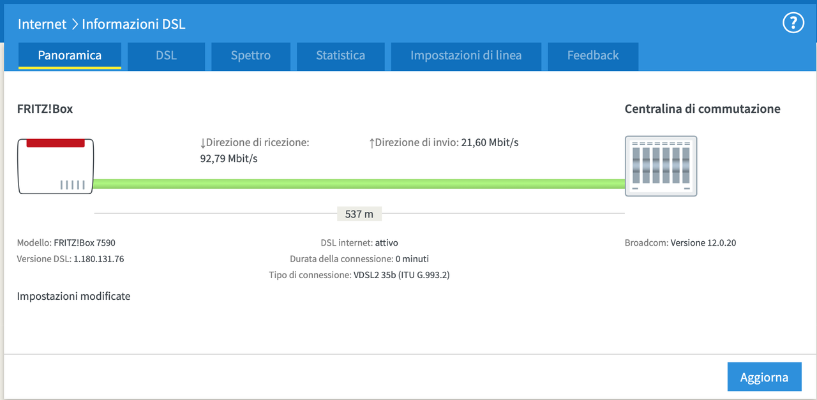Click the 92,79 Mbit/s receive speed
The image size is (817, 400).
tap(229, 158)
